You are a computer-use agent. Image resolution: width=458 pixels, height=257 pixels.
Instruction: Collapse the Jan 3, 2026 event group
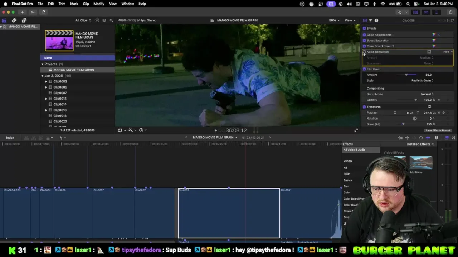pyautogui.click(x=42, y=76)
